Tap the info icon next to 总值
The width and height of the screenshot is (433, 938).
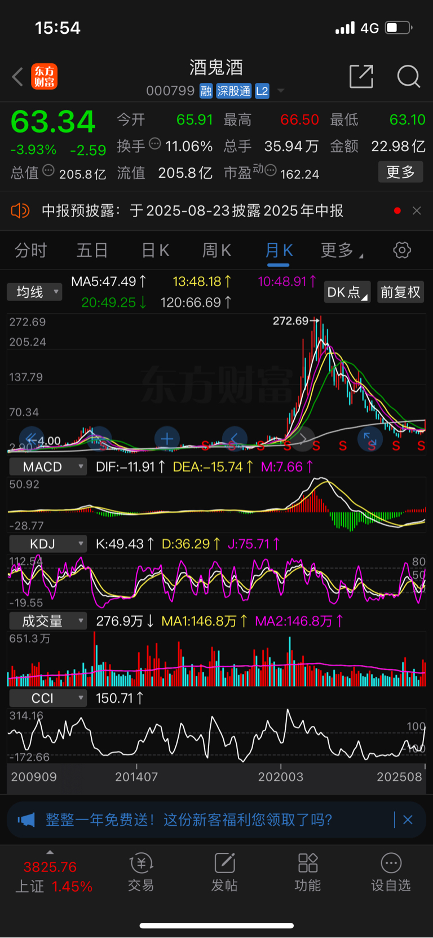click(48, 170)
